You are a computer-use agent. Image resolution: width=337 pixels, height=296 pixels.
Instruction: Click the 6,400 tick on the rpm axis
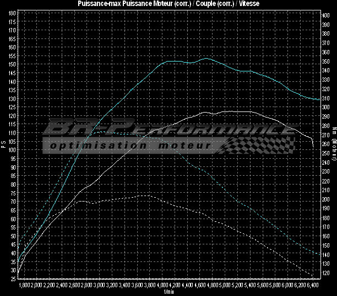point(313,286)
